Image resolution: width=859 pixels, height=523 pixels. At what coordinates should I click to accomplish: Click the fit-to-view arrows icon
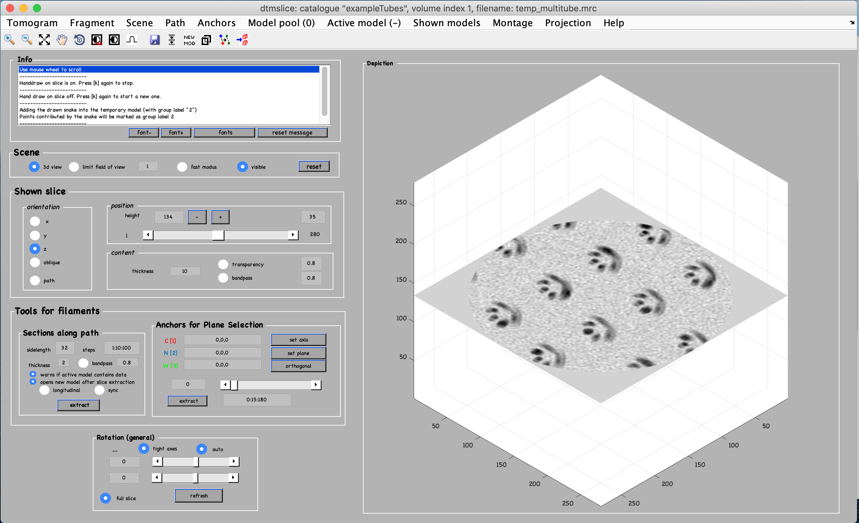[44, 40]
